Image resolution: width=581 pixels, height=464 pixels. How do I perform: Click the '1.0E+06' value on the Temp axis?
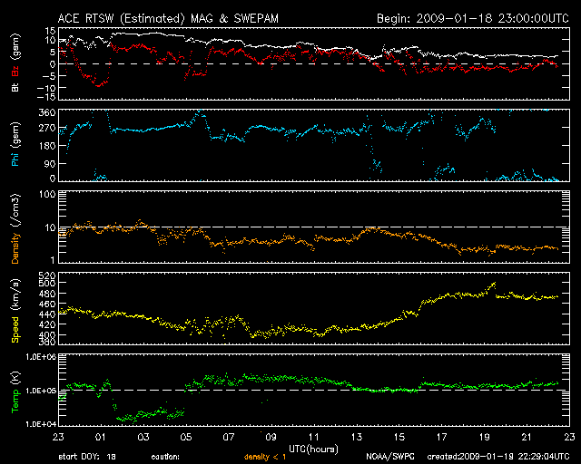pyautogui.click(x=41, y=356)
